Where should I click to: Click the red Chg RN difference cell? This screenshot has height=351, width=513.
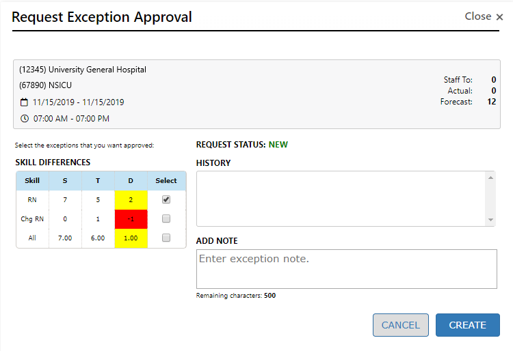point(131,219)
